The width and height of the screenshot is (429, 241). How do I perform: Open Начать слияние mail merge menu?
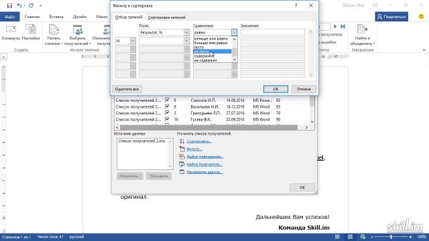[54, 35]
